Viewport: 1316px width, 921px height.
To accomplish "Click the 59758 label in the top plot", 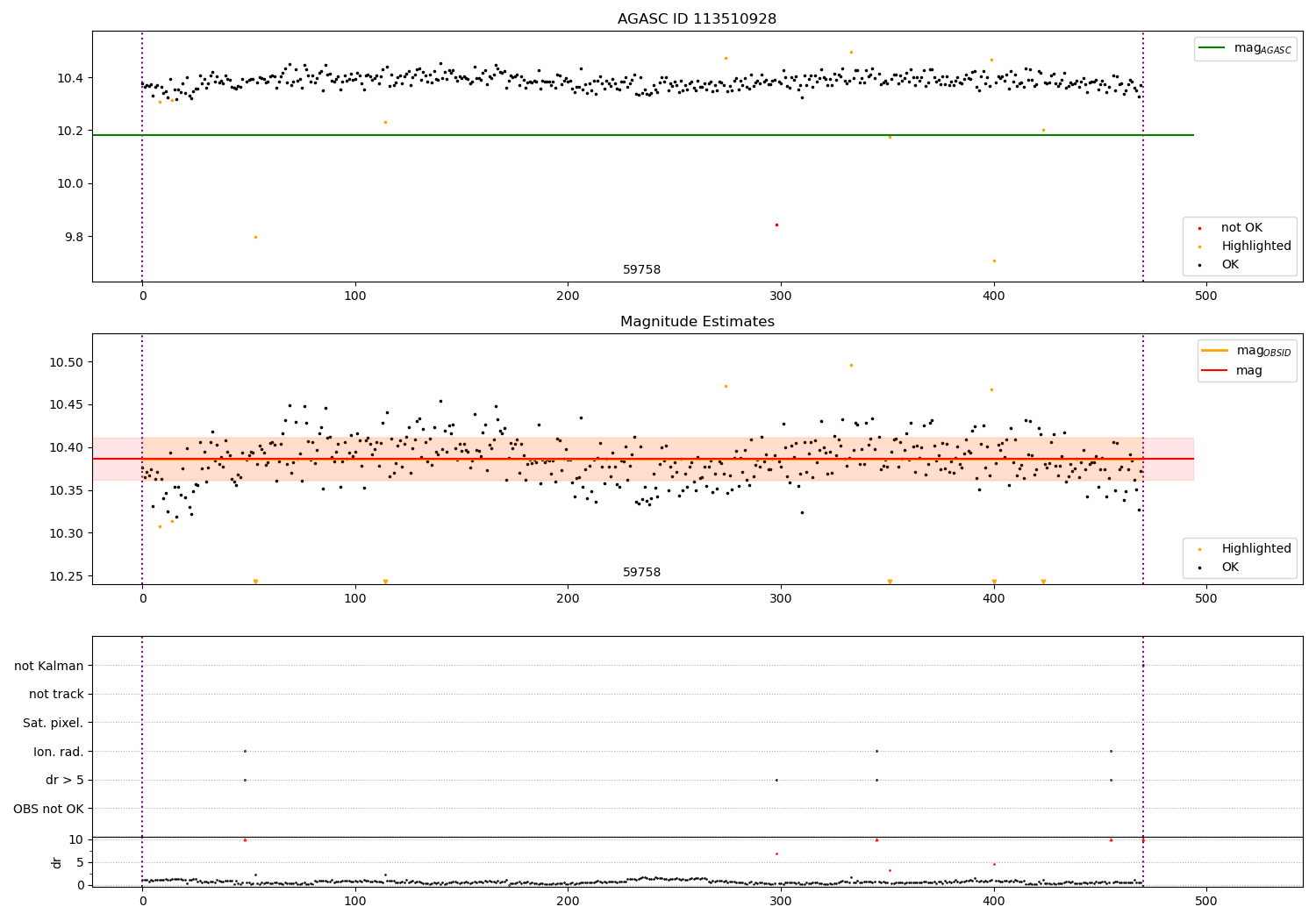I will (x=642, y=270).
